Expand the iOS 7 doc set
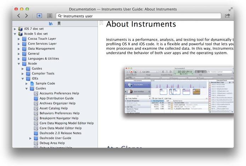Viewport: 246px width, 166px height. click(x=15, y=29)
